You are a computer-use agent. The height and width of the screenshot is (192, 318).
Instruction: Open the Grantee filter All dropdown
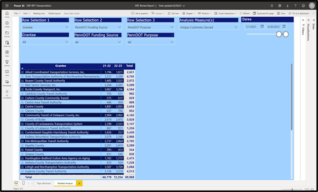45,42
